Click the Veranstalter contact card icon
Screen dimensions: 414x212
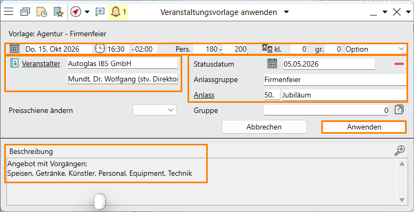pyautogui.click(x=14, y=63)
